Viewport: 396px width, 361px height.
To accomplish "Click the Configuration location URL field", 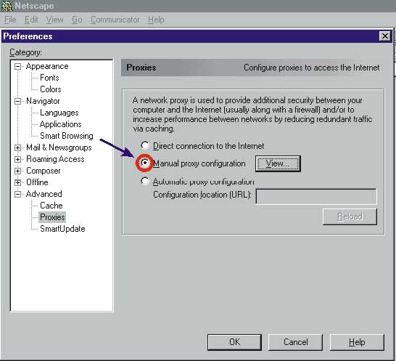I will click(316, 196).
